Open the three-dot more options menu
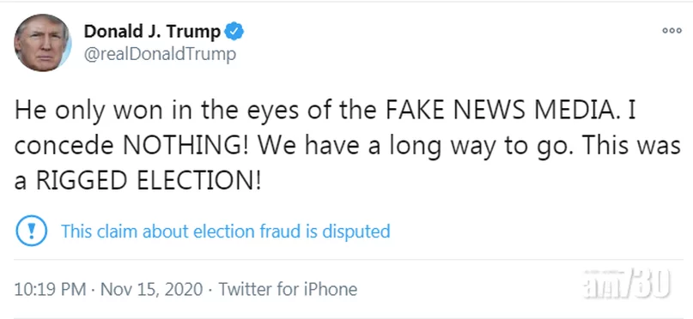Viewport: 693px width, 319px height. point(672,31)
